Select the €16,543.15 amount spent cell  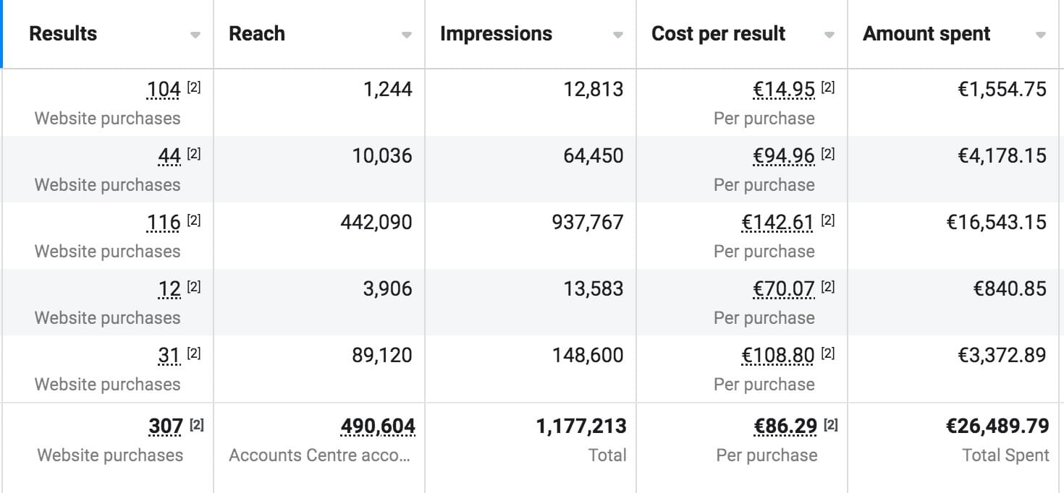click(996, 223)
